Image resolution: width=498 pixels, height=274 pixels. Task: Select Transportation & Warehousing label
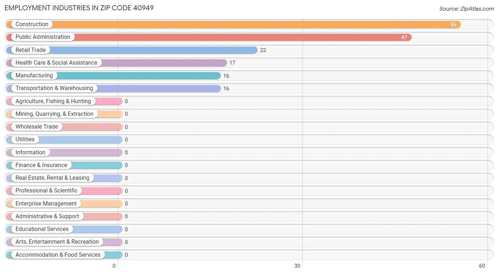pos(54,88)
